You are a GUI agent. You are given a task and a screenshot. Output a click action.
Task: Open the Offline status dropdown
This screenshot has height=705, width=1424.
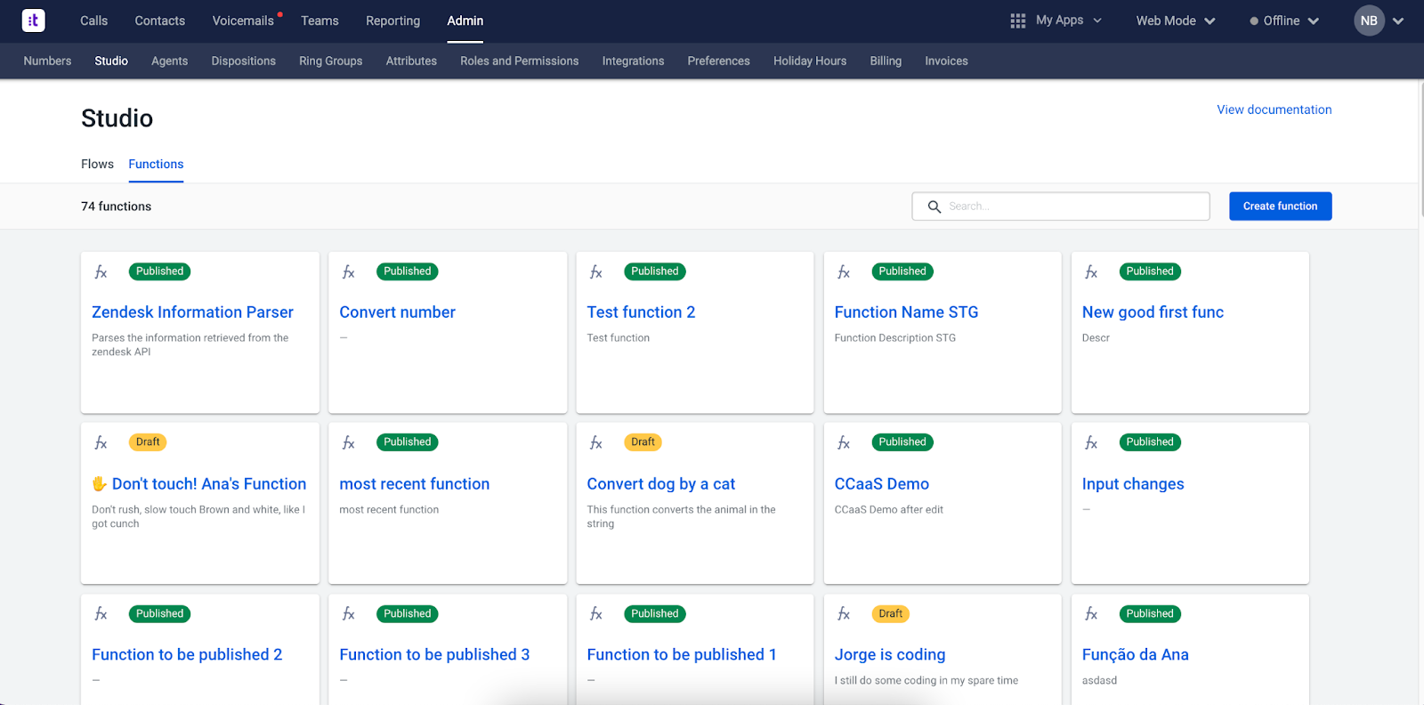[1284, 20]
